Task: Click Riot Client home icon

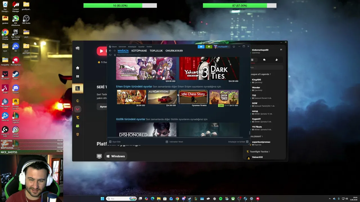Action: [78, 68]
